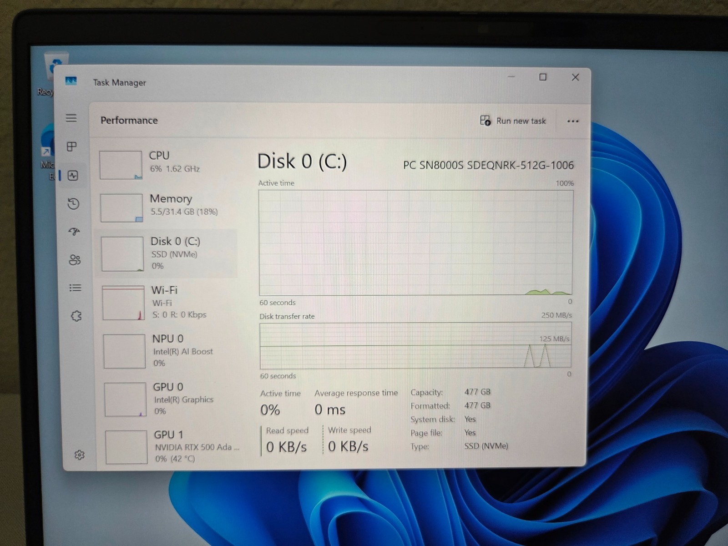Select Memory in performance list

tap(167, 207)
